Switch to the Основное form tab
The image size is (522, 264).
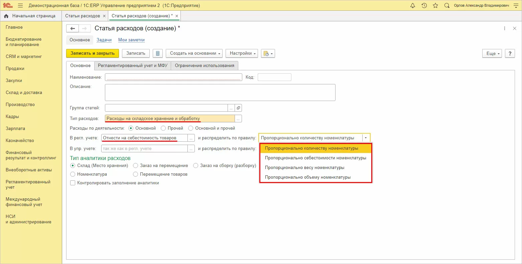click(x=80, y=66)
